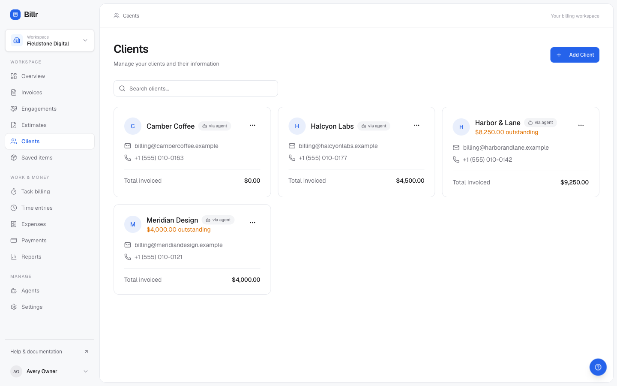Click the search magnifier icon

coord(122,88)
